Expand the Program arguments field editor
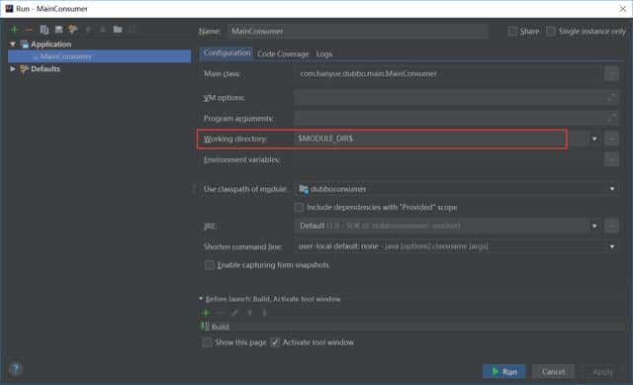Screen dimensions: 633x385 611,118
